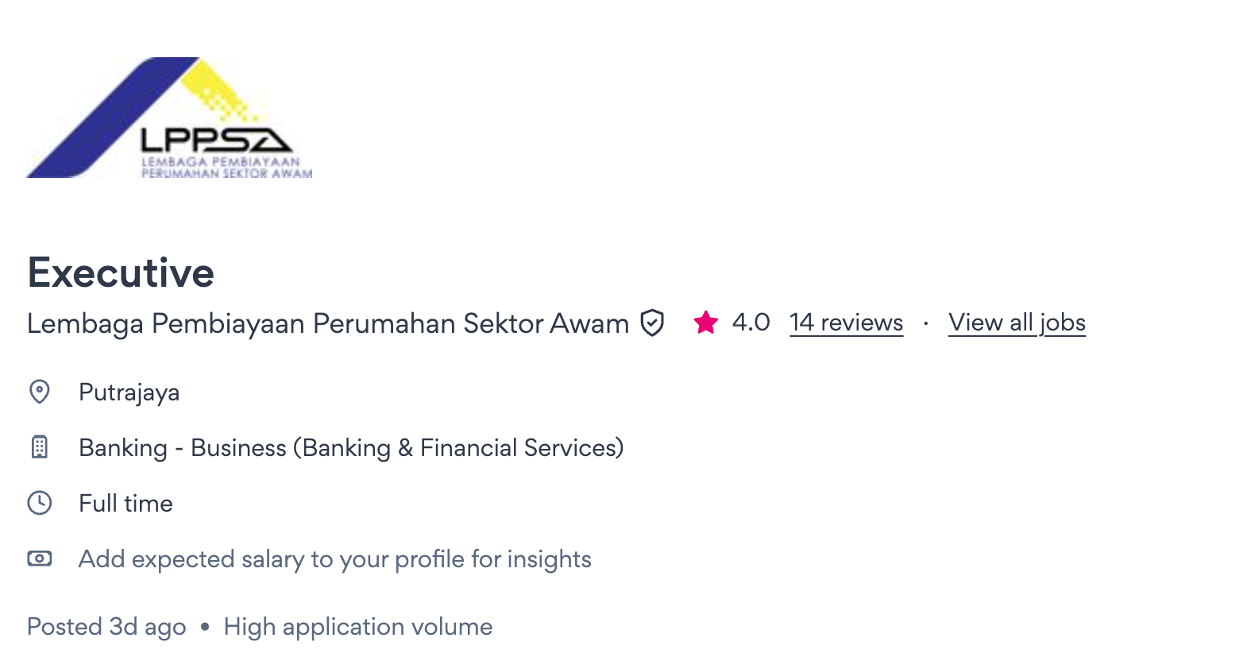The image size is (1239, 661).
Task: Open the View all jobs link
Action: click(1017, 323)
